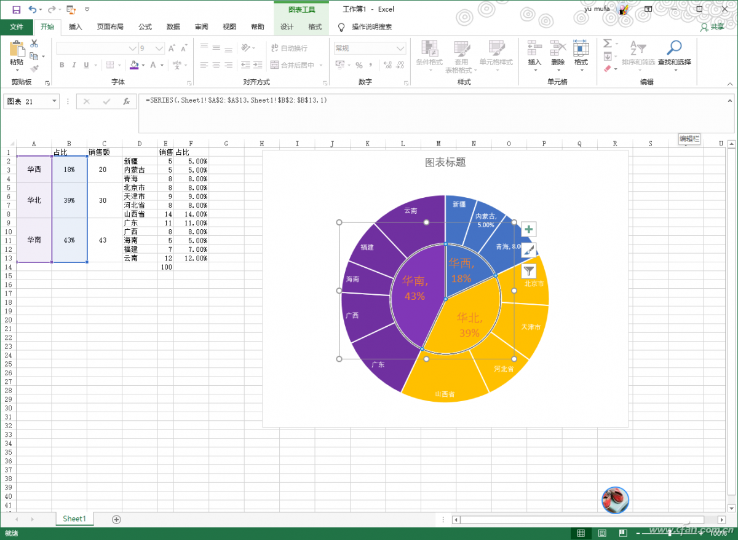The image size is (738, 540).
Task: Click the Conditional Formatting (条件格式) icon
Action: click(429, 49)
